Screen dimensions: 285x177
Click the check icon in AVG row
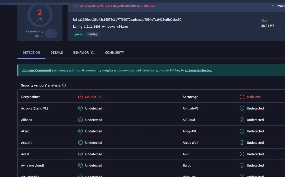coord(242,154)
